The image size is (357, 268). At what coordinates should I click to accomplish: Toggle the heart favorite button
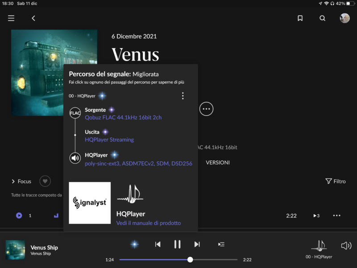tap(45, 181)
